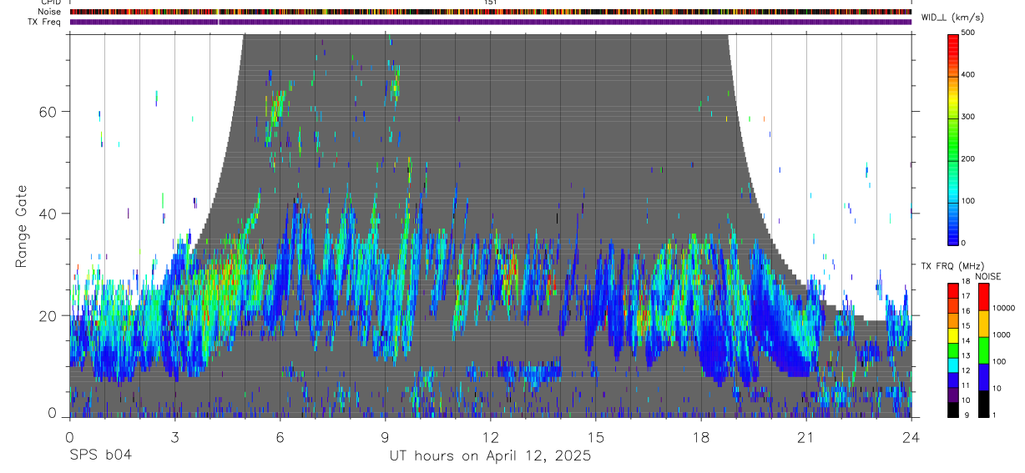Click the 21 hour tick label
Screen dimensions: 1025x473
click(x=805, y=438)
